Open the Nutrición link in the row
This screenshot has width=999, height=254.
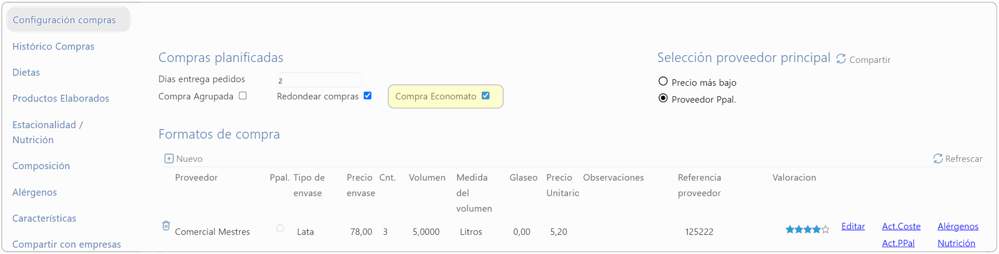click(x=956, y=243)
